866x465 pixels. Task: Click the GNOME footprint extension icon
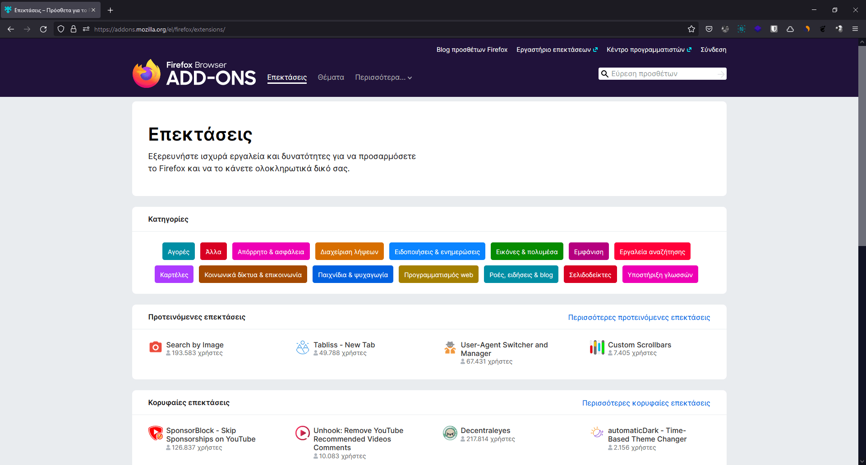point(823,29)
